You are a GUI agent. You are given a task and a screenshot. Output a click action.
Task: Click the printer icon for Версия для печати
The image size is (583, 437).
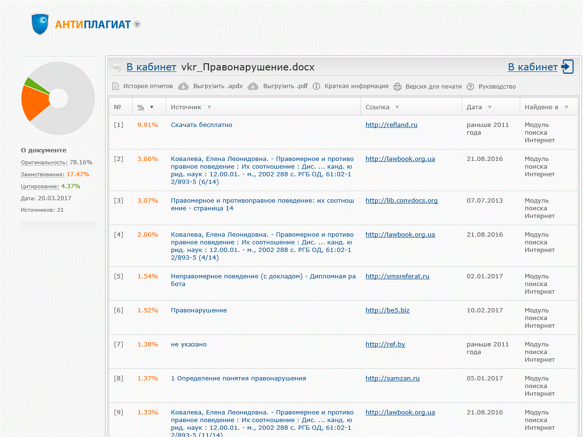click(x=397, y=87)
